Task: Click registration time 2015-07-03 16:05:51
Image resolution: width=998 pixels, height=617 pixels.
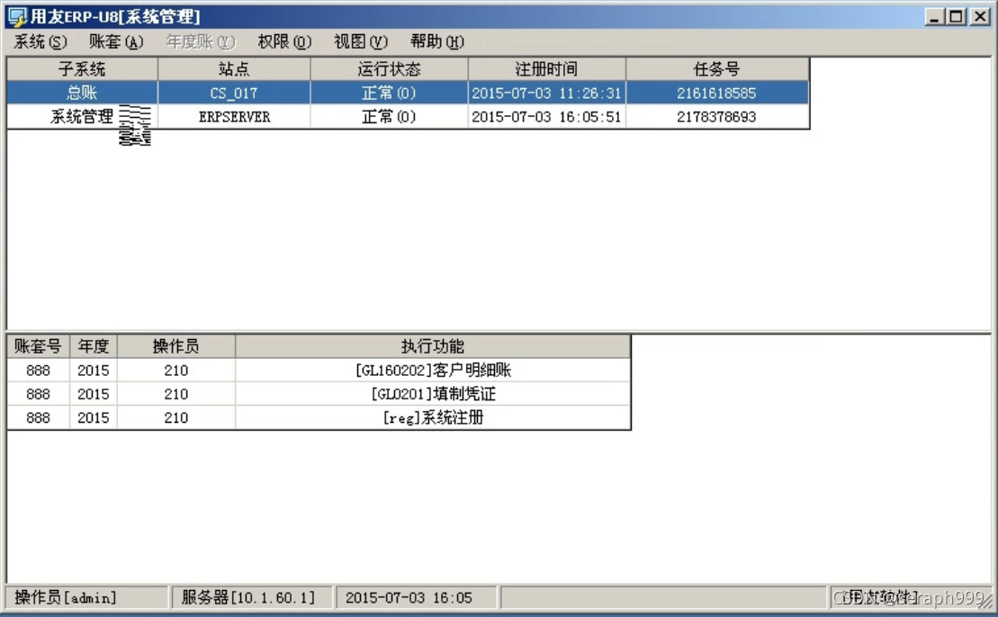Action: [x=547, y=117]
